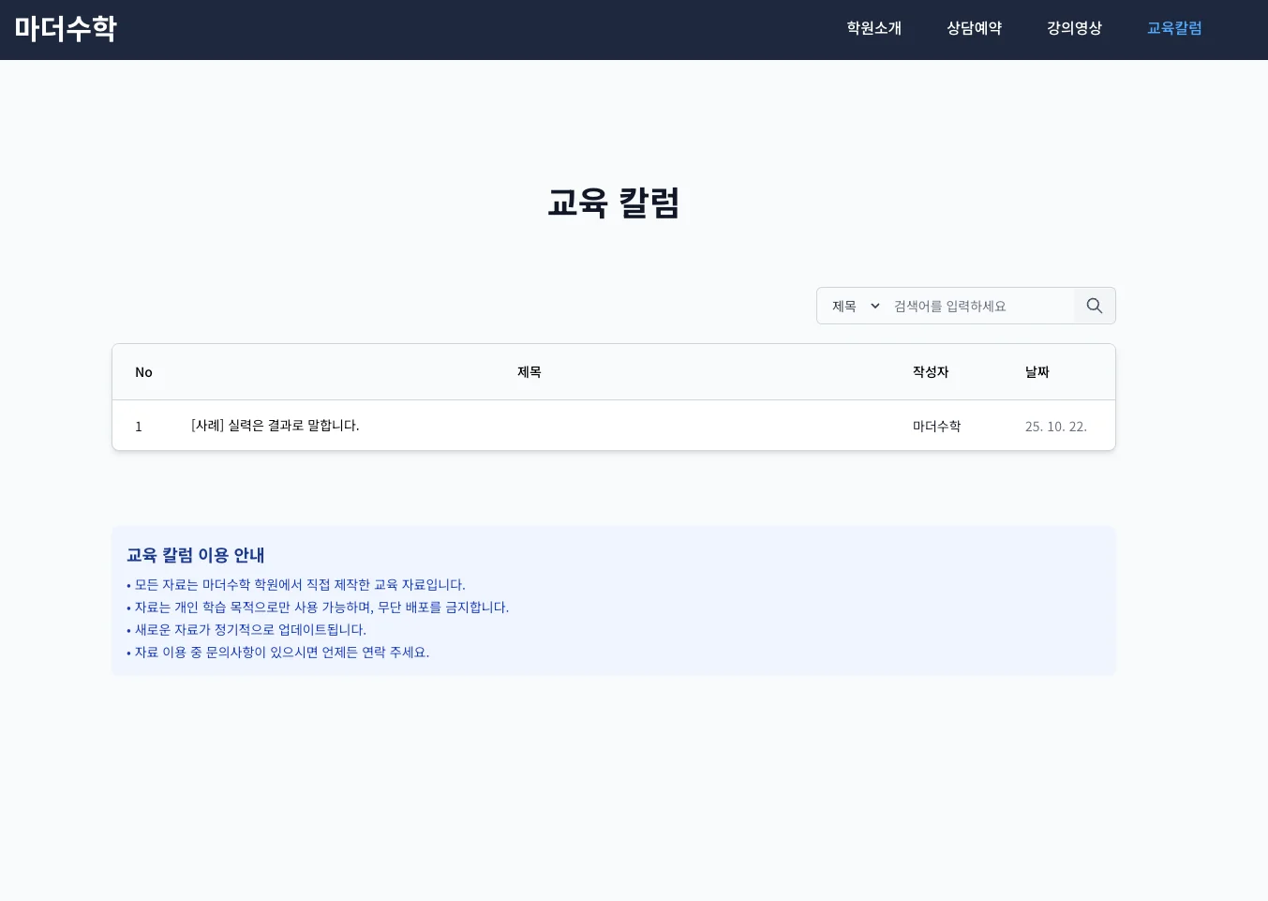
Task: Open the 강의영상 menu item
Action: [x=1073, y=28]
